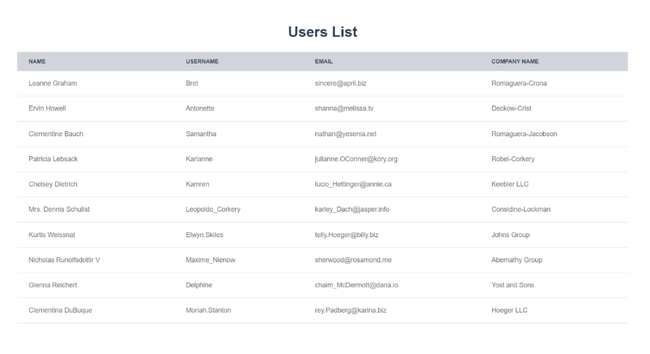The image size is (650, 354).
Task: Click email chaim_McDermott@dana.io
Action: point(356,286)
